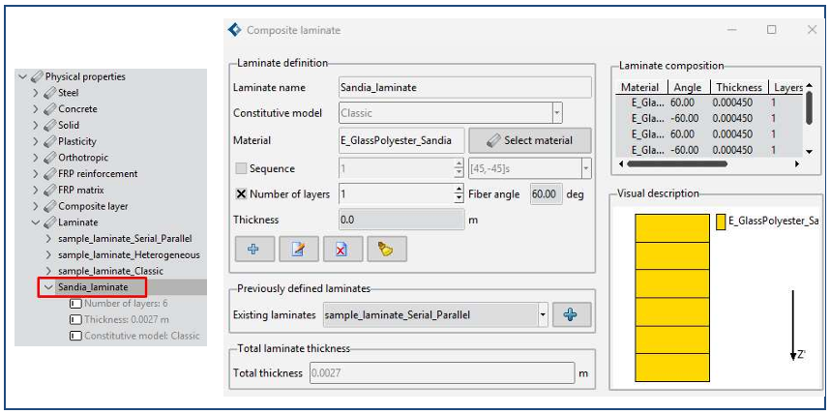Enable the Sequence checkbox
Image resolution: width=830 pixels, height=414 pixels.
241,168
